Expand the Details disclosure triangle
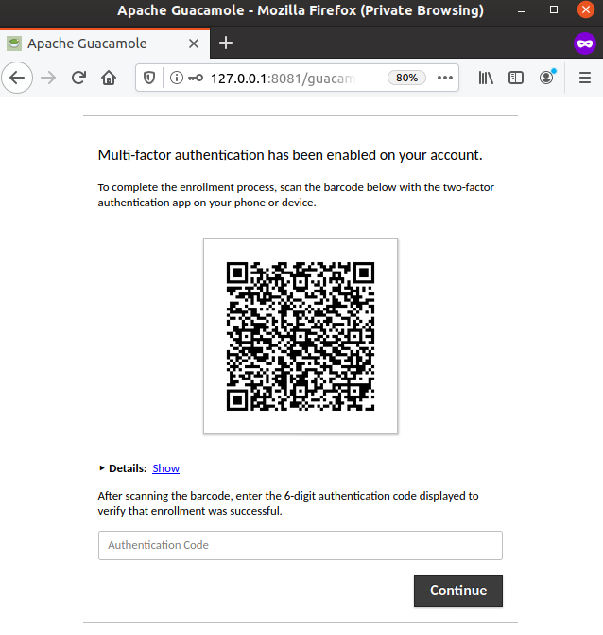This screenshot has height=635, width=603. [x=101, y=468]
